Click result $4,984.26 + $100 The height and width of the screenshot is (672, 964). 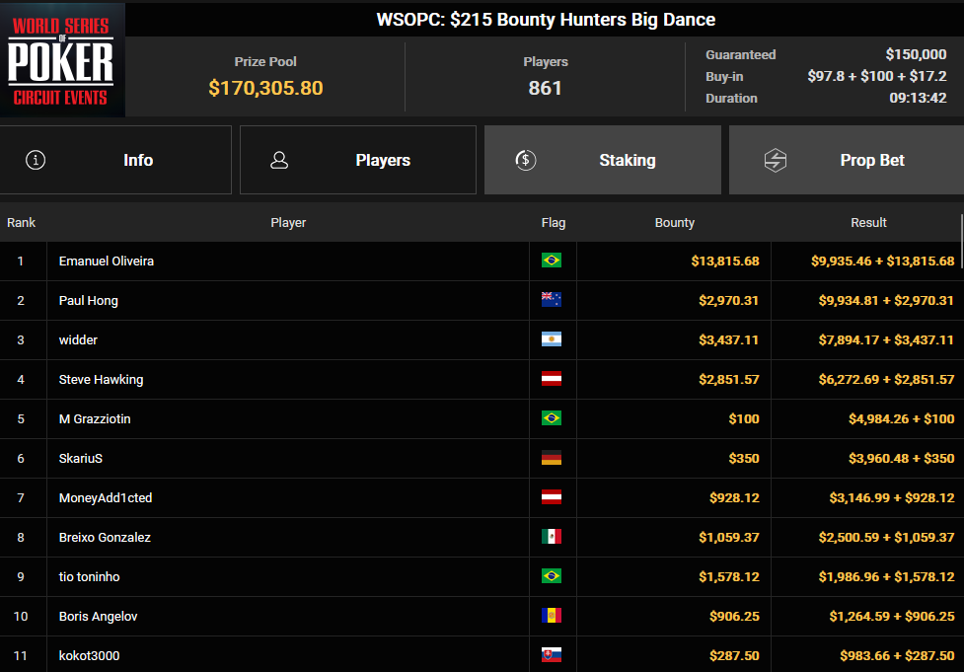(x=901, y=418)
